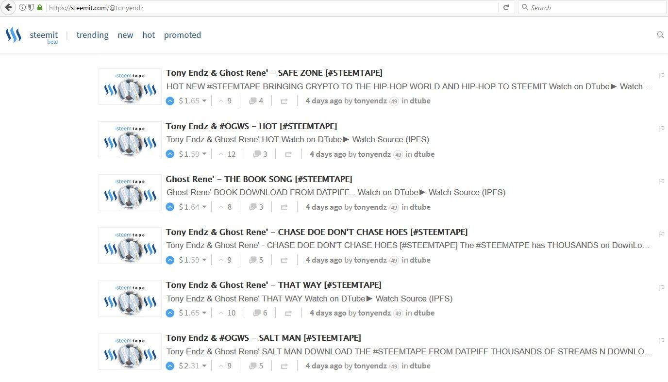Open THAT WAY [#STEEMTAPE] post title

(274, 285)
